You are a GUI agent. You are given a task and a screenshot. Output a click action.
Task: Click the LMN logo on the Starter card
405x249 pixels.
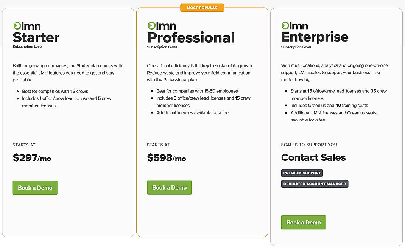pos(27,26)
